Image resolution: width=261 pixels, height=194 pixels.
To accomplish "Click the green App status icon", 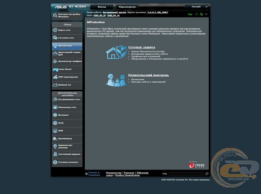I will pos(190,14).
